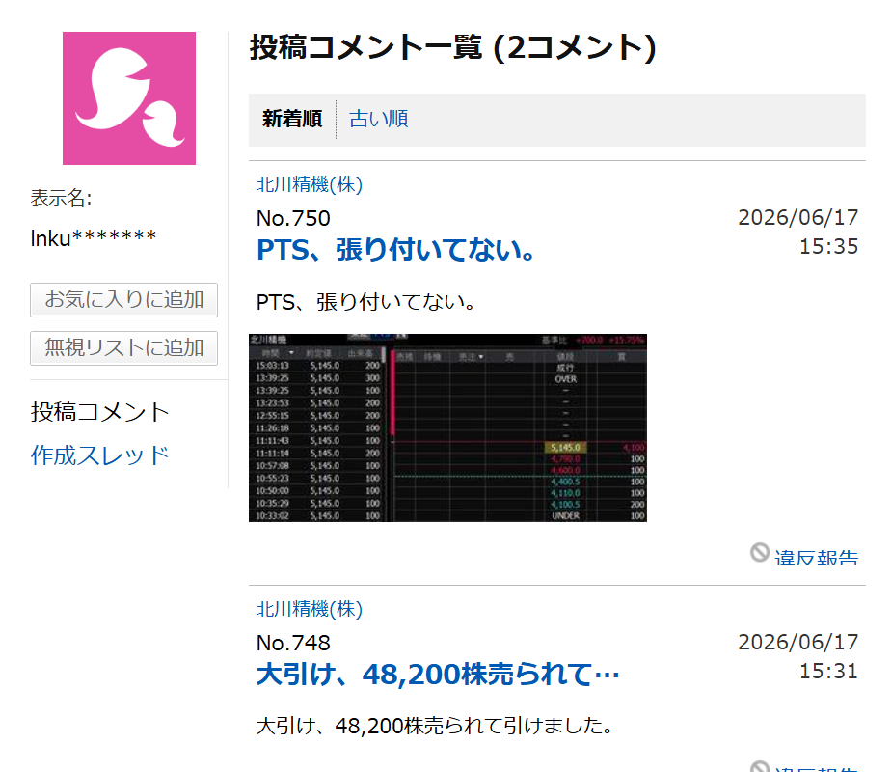Viewport: 892px width, 772px height.
Task: Add user to favorites with お気に入りに追加
Action: pos(124,300)
